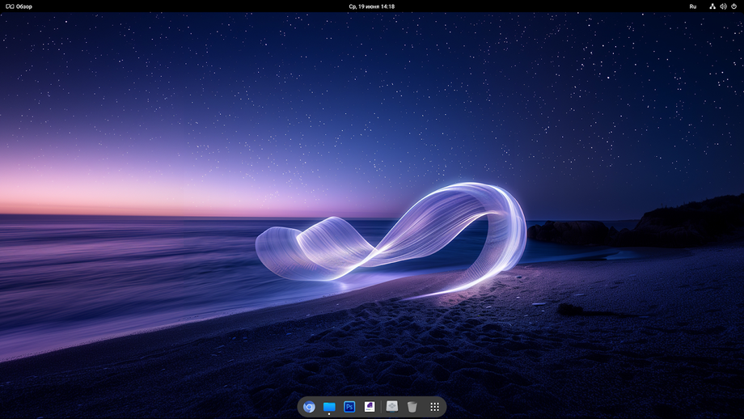
Task: Click the running indicator dot under Files
Action: pos(329,415)
